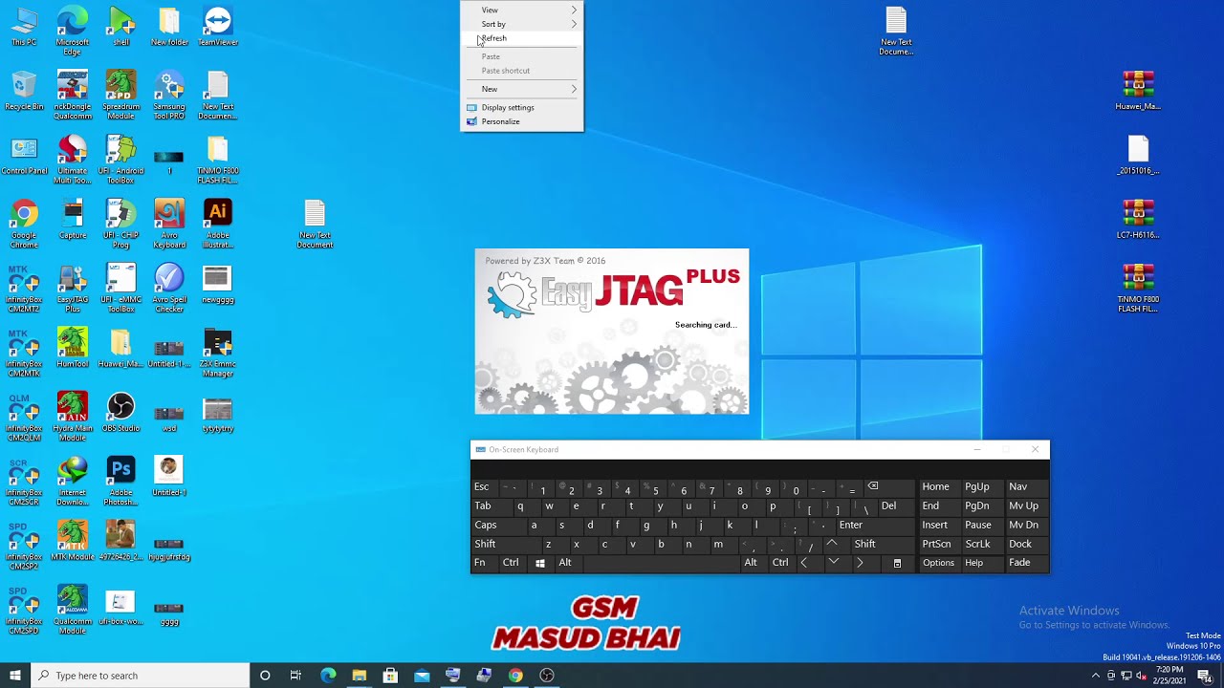This screenshot has height=688, width=1224.
Task: Select the LC7-H6116 RAR archive icon
Action: point(1138,219)
